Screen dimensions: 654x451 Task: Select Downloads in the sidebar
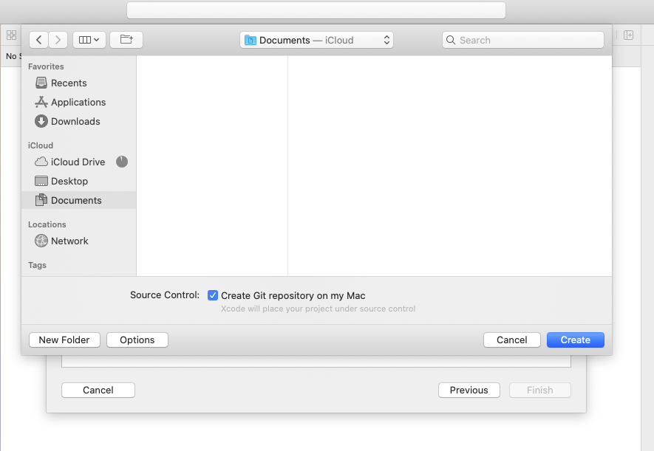78,121
